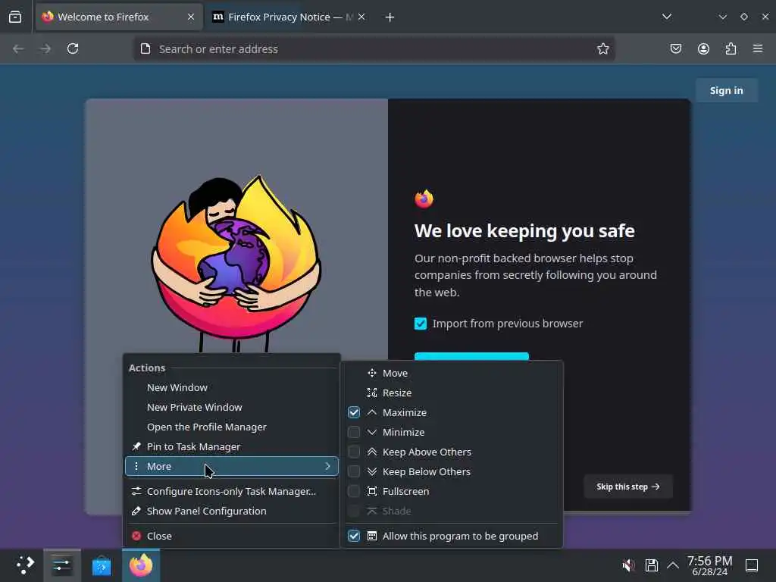Open Save to Pocket icon

point(676,48)
